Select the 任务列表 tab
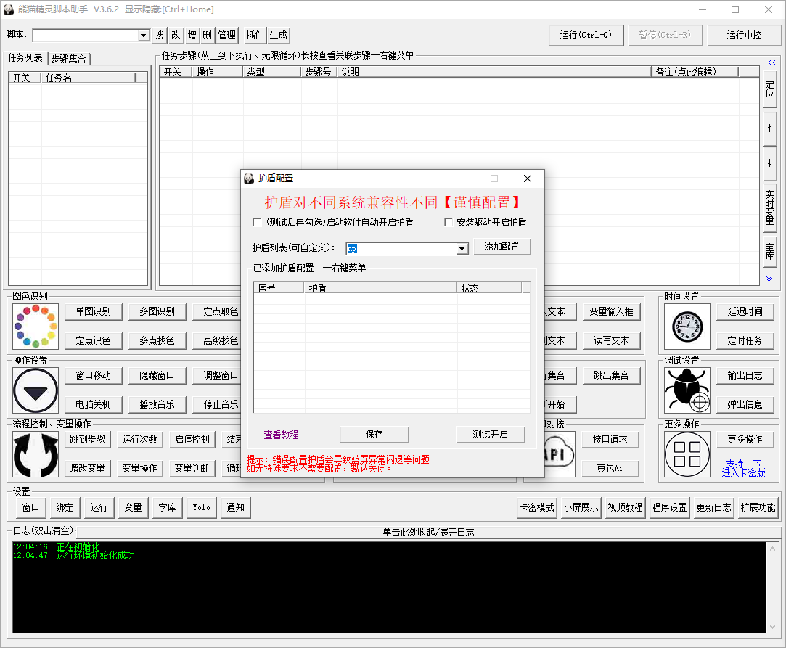The height and width of the screenshot is (648, 786). [x=25, y=58]
